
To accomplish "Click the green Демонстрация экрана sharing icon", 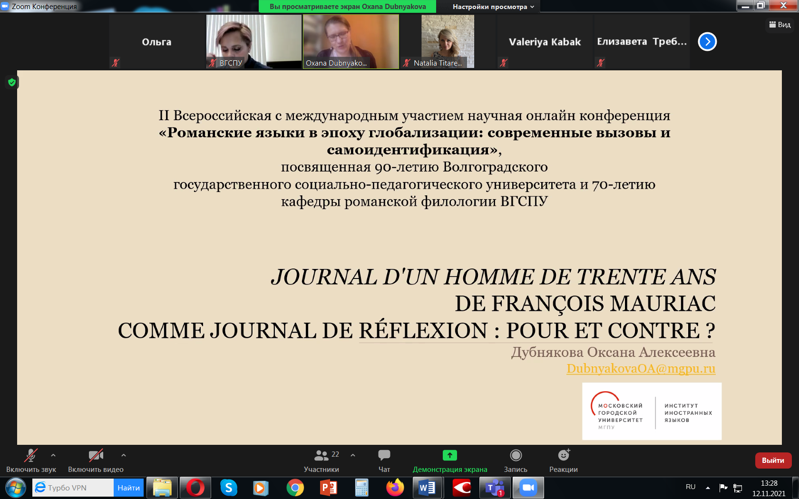I will click(x=449, y=455).
